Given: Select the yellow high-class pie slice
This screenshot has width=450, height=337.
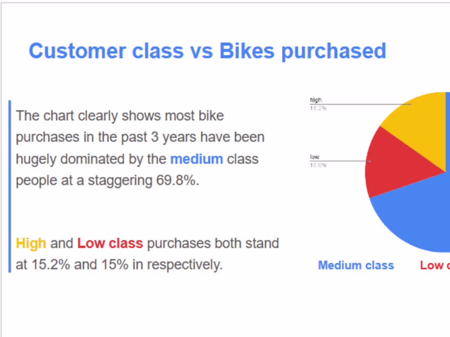Looking at the screenshot, I should click(417, 123).
